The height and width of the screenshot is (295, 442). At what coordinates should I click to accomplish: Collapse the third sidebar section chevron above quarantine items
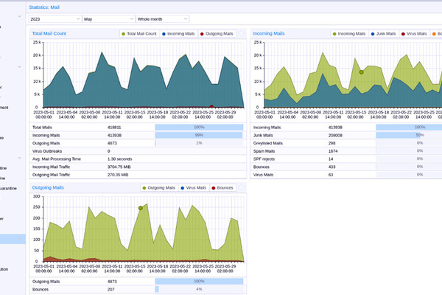coord(19,158)
